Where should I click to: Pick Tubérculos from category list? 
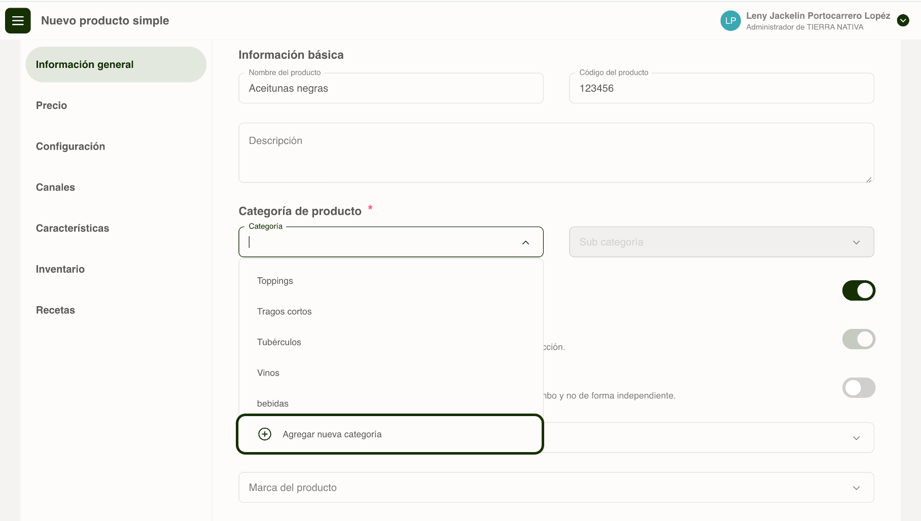coord(391,342)
